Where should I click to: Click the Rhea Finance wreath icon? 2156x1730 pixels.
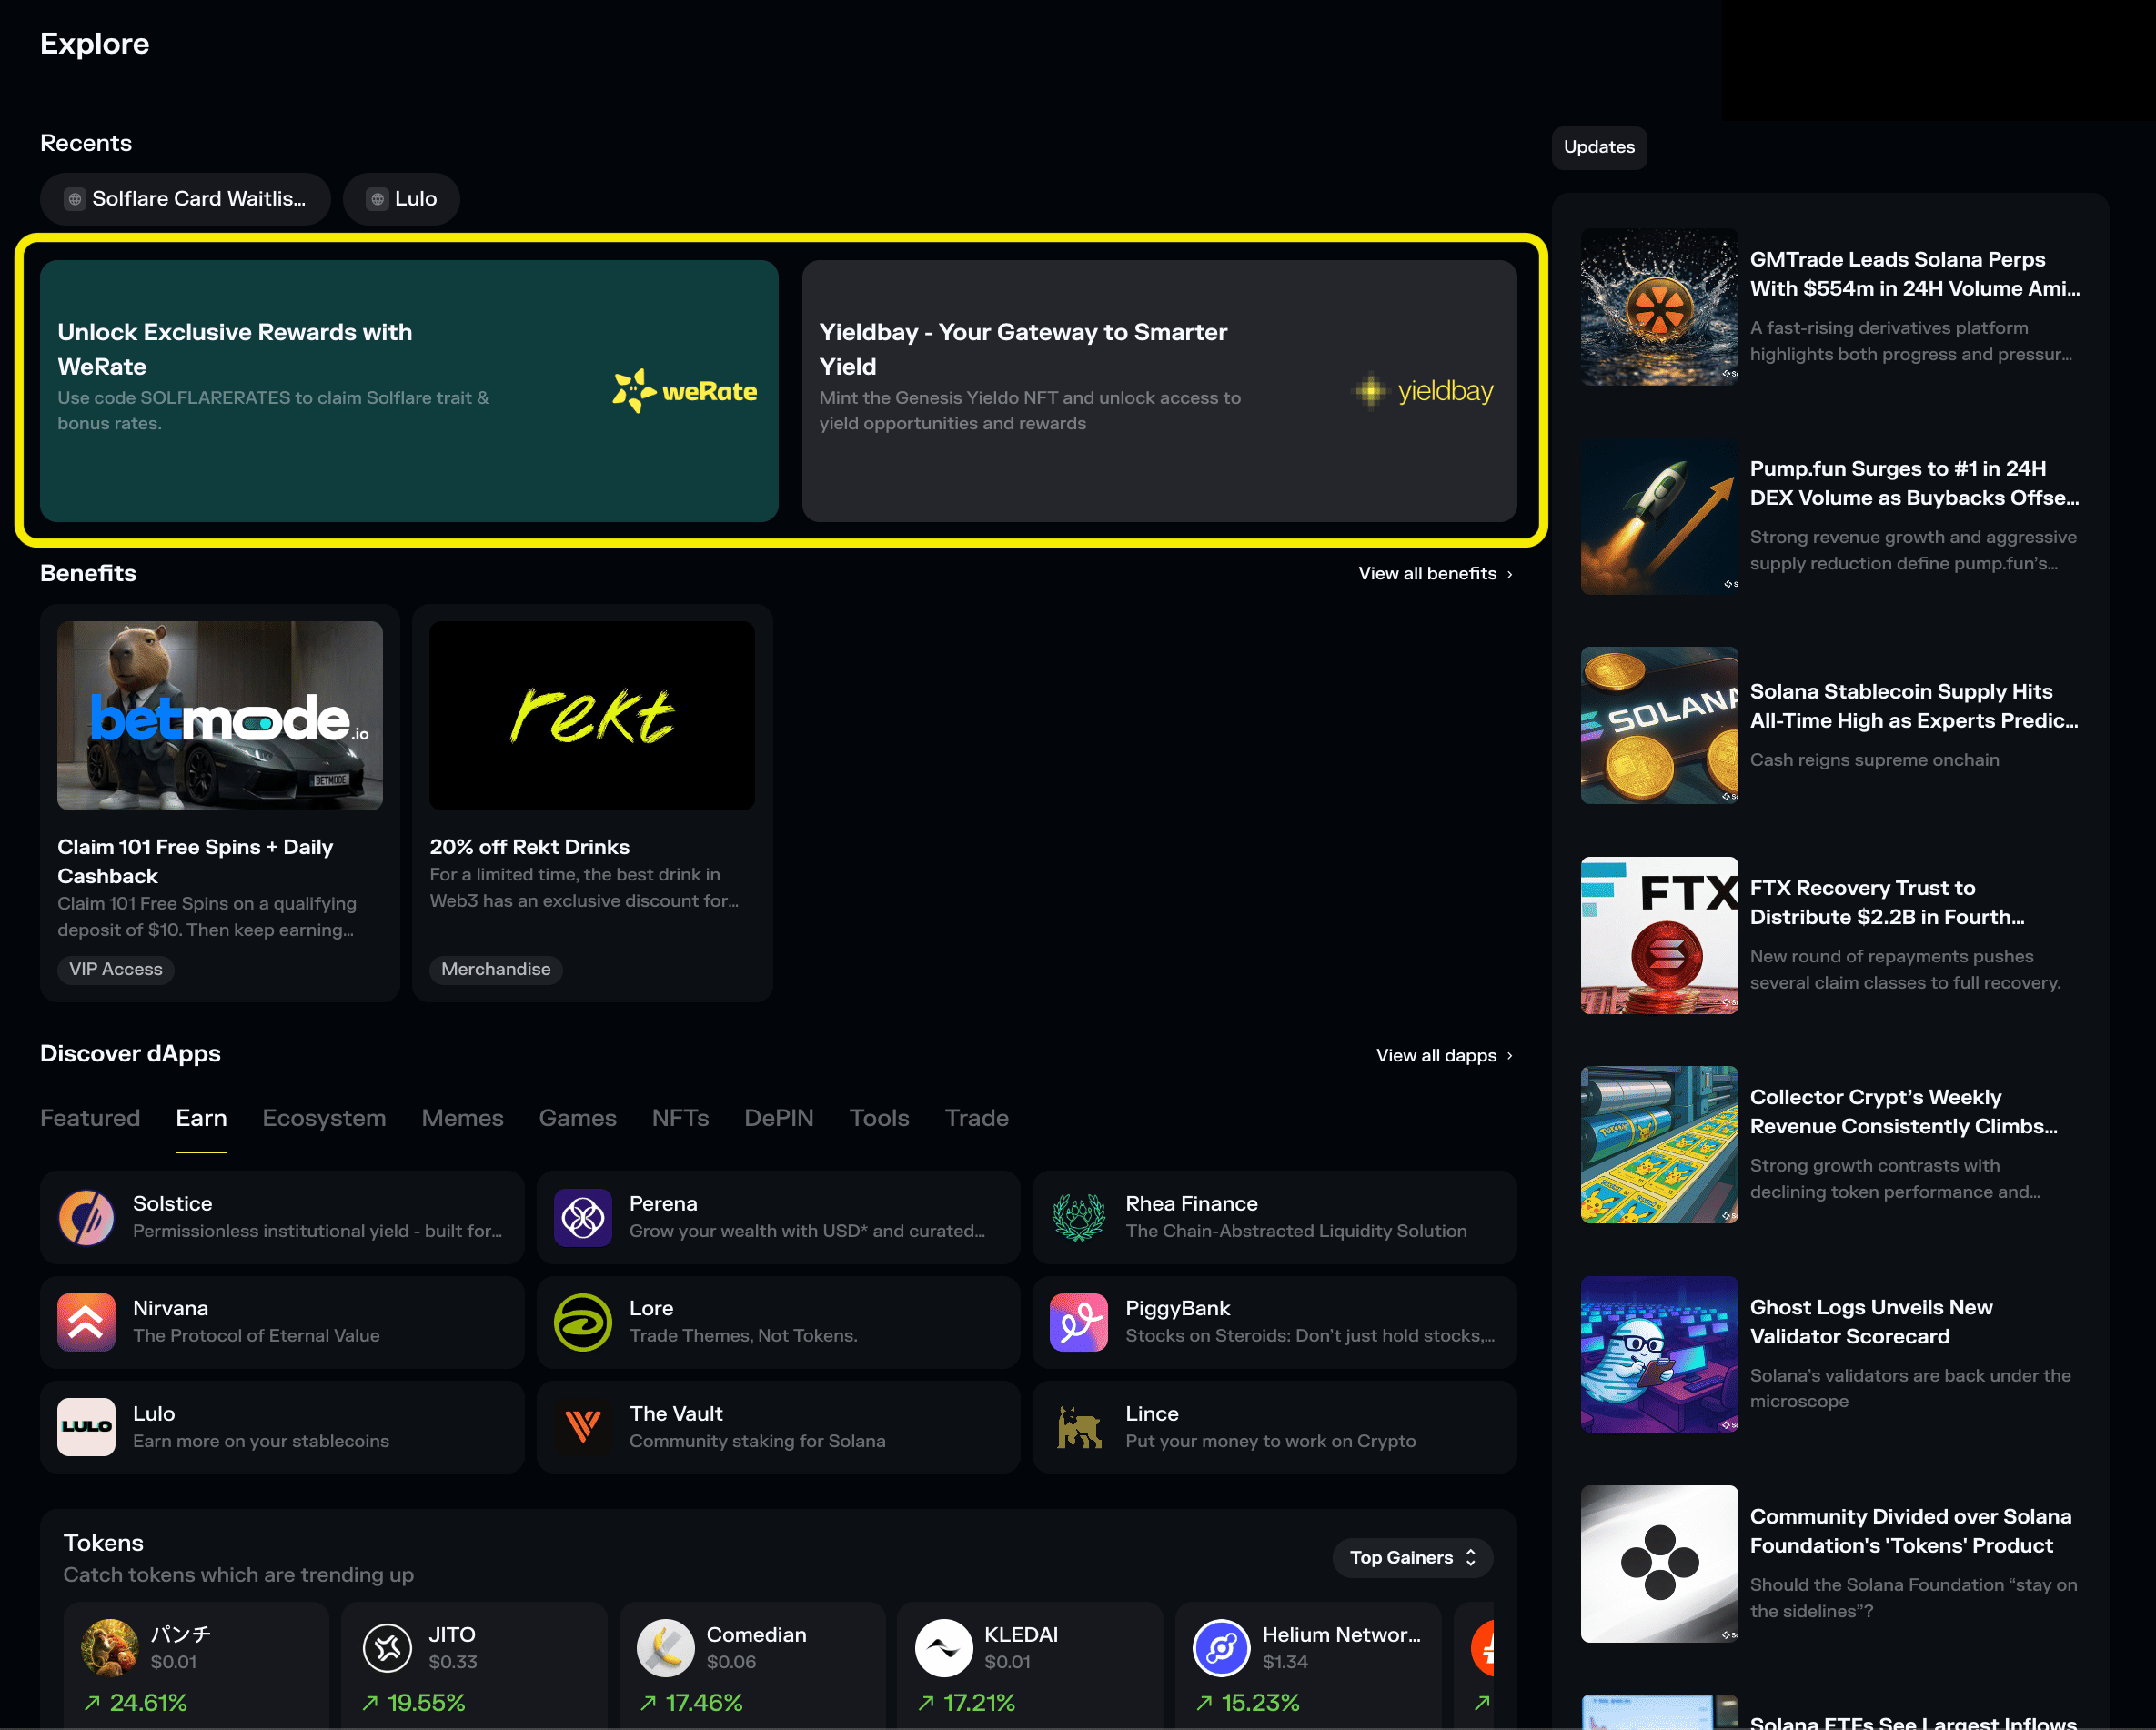[x=1079, y=1217]
